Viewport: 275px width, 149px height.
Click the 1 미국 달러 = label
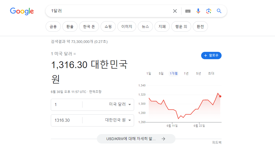tap(63, 54)
